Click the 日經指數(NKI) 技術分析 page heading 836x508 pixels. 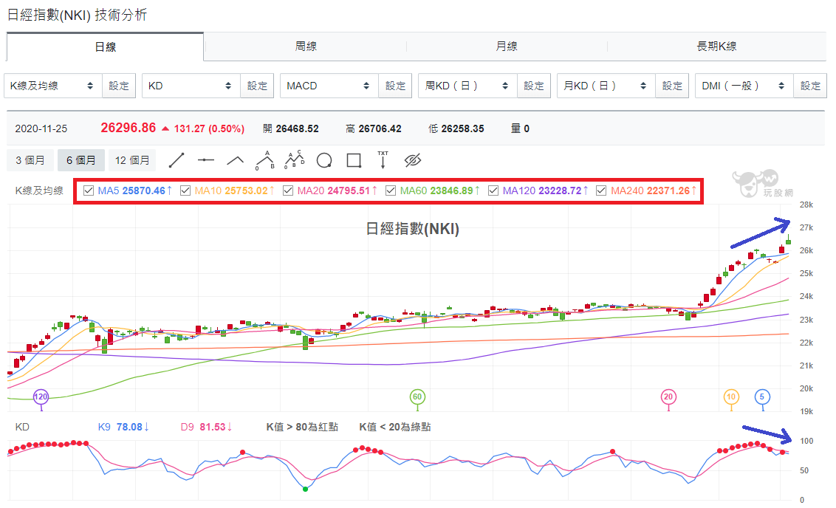[77, 15]
